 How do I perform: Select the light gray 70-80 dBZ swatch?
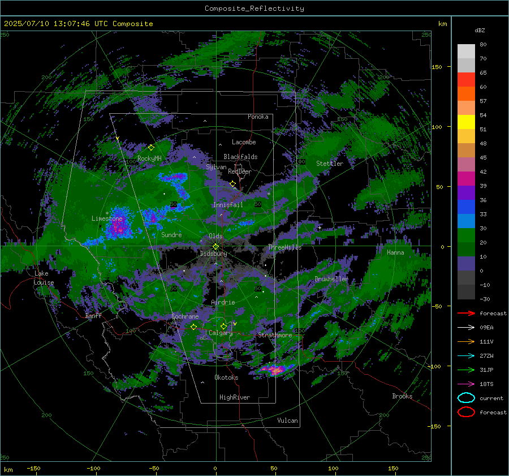click(466, 52)
